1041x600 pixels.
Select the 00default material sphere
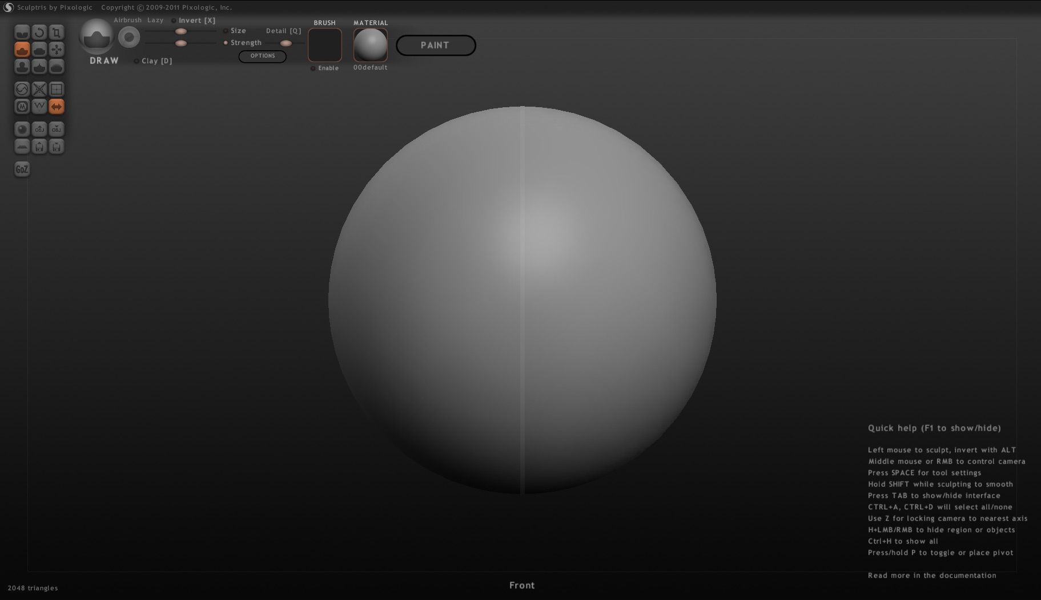370,44
